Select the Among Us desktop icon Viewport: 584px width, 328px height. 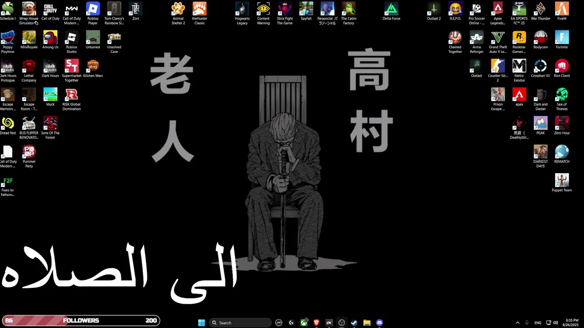50,40
